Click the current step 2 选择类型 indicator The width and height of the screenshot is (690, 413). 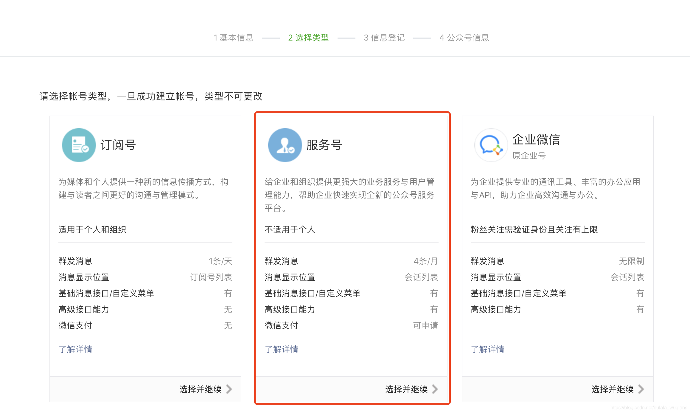click(x=308, y=38)
